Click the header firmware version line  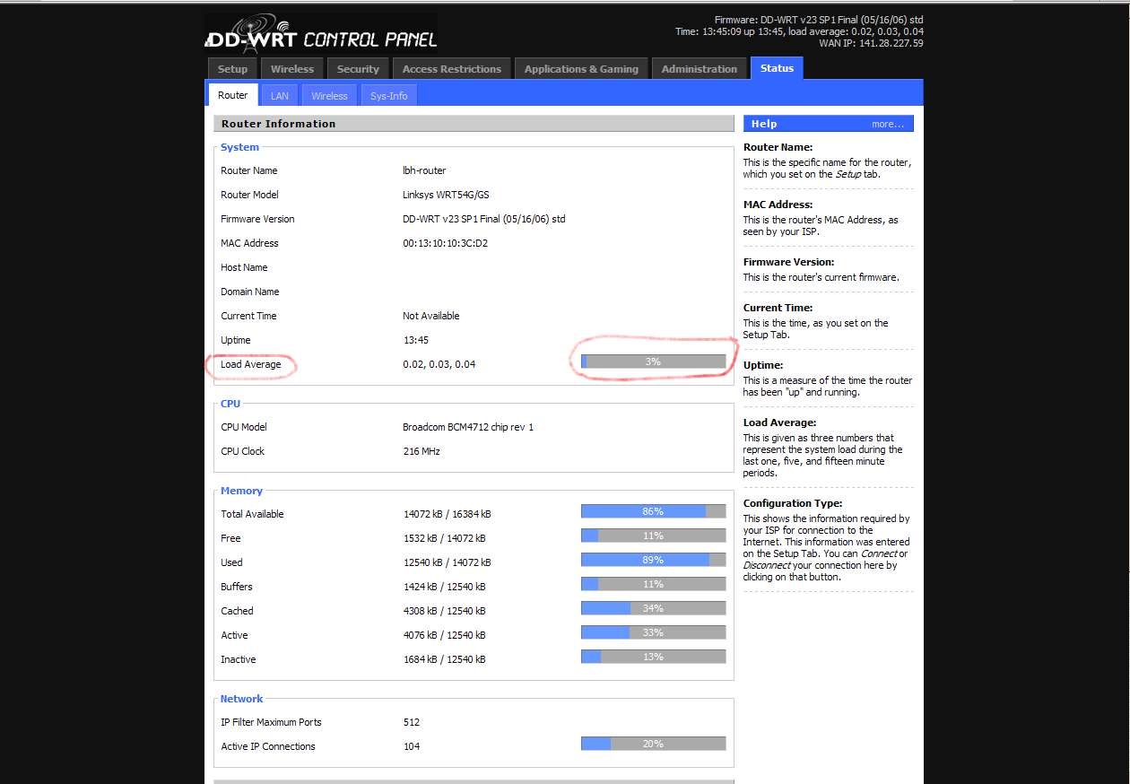pyautogui.click(x=819, y=20)
